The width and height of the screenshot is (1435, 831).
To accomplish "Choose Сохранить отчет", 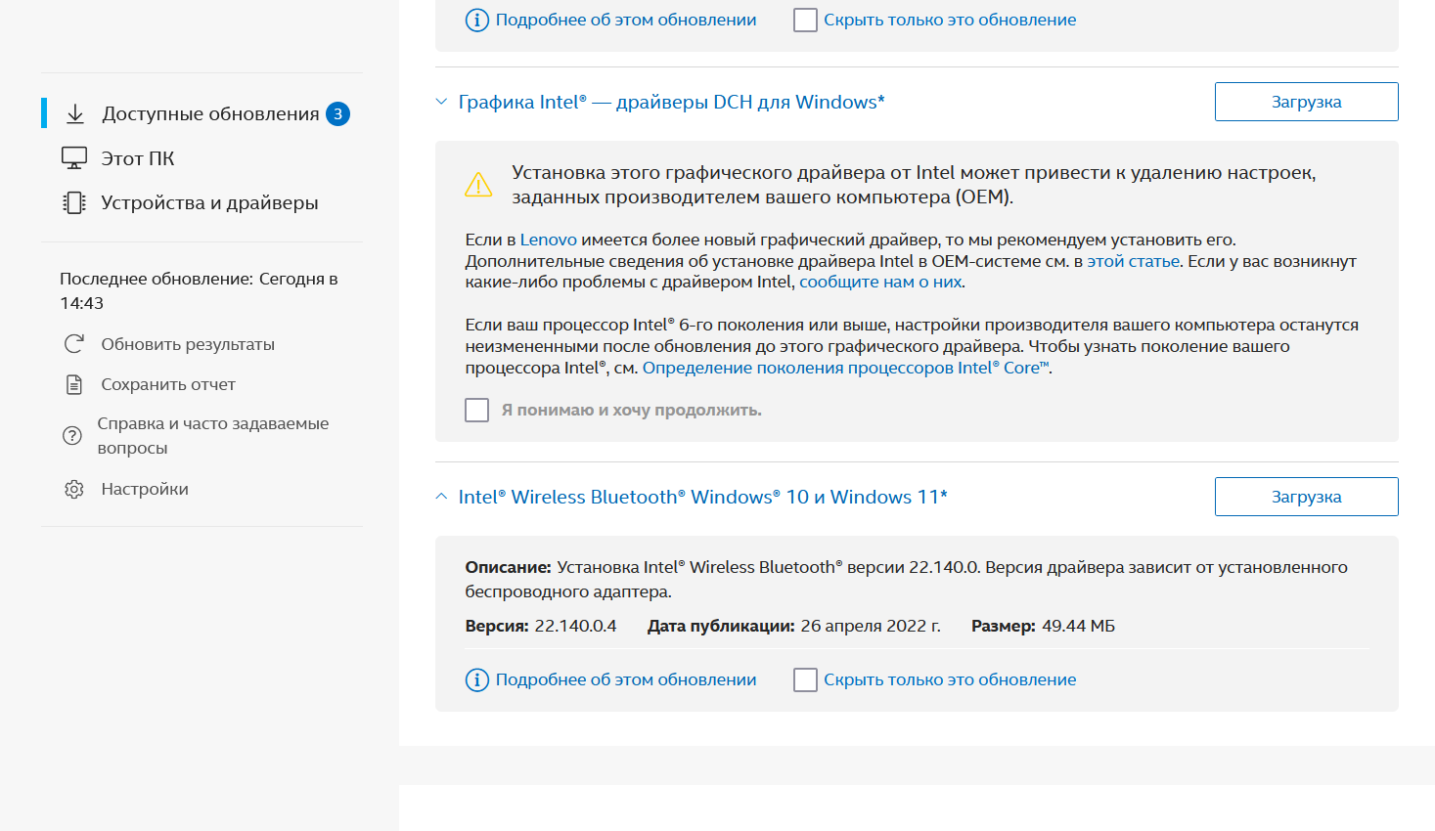I will (168, 384).
